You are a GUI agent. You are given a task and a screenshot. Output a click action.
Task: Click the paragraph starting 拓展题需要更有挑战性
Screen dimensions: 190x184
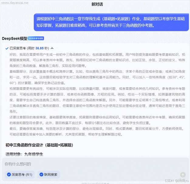coord(97,100)
